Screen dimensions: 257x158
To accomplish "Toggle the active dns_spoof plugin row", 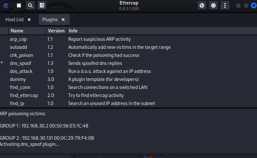I will click(x=21, y=63).
